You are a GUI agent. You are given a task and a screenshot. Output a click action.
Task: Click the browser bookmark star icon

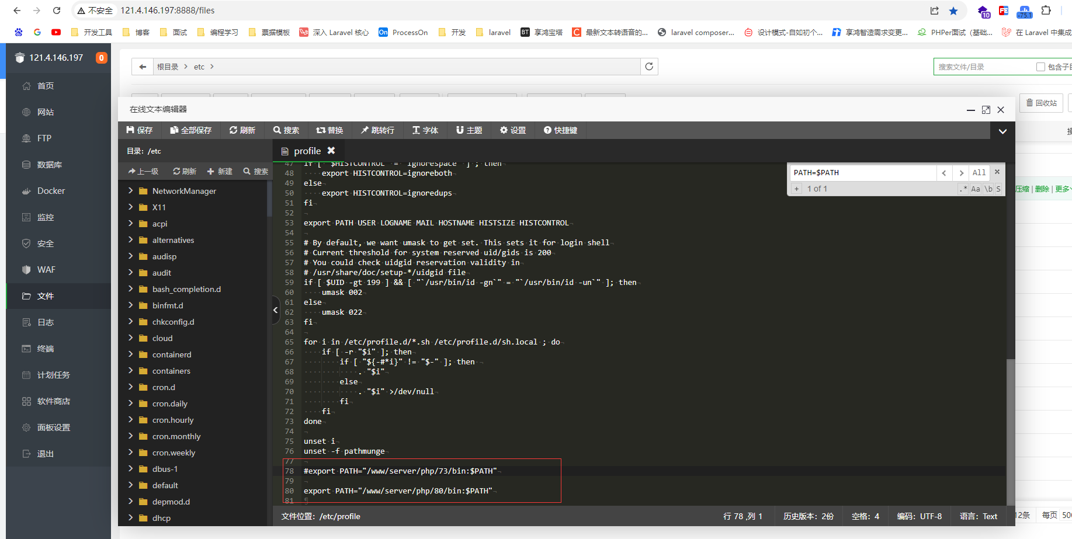coord(953,11)
